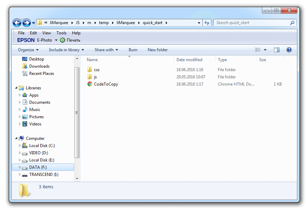Click the CodeToCopy file name
Viewport: 308px width, 212px height.
click(x=106, y=84)
